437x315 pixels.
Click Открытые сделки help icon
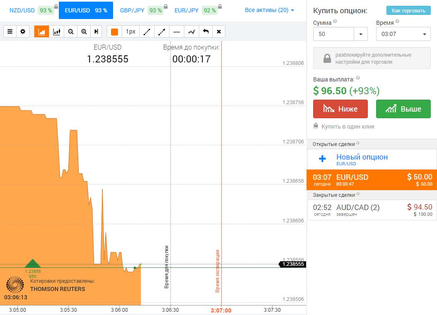(x=357, y=143)
